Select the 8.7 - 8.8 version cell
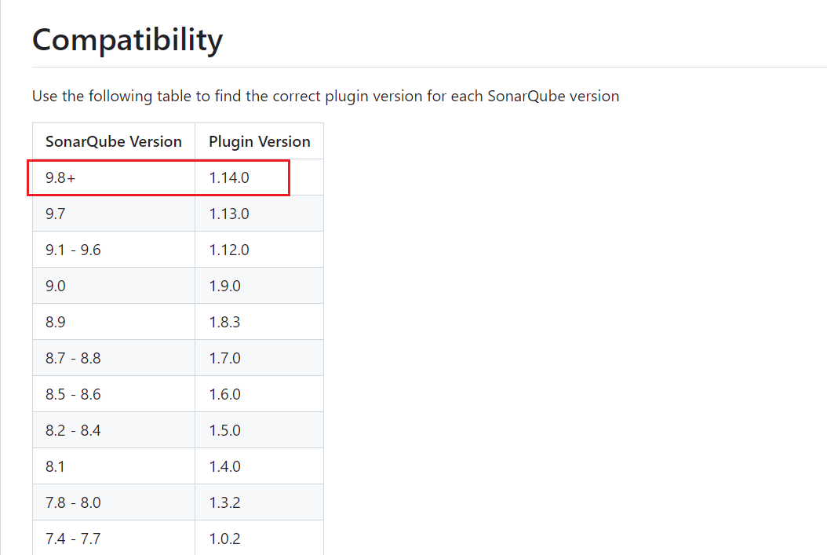 (x=114, y=358)
